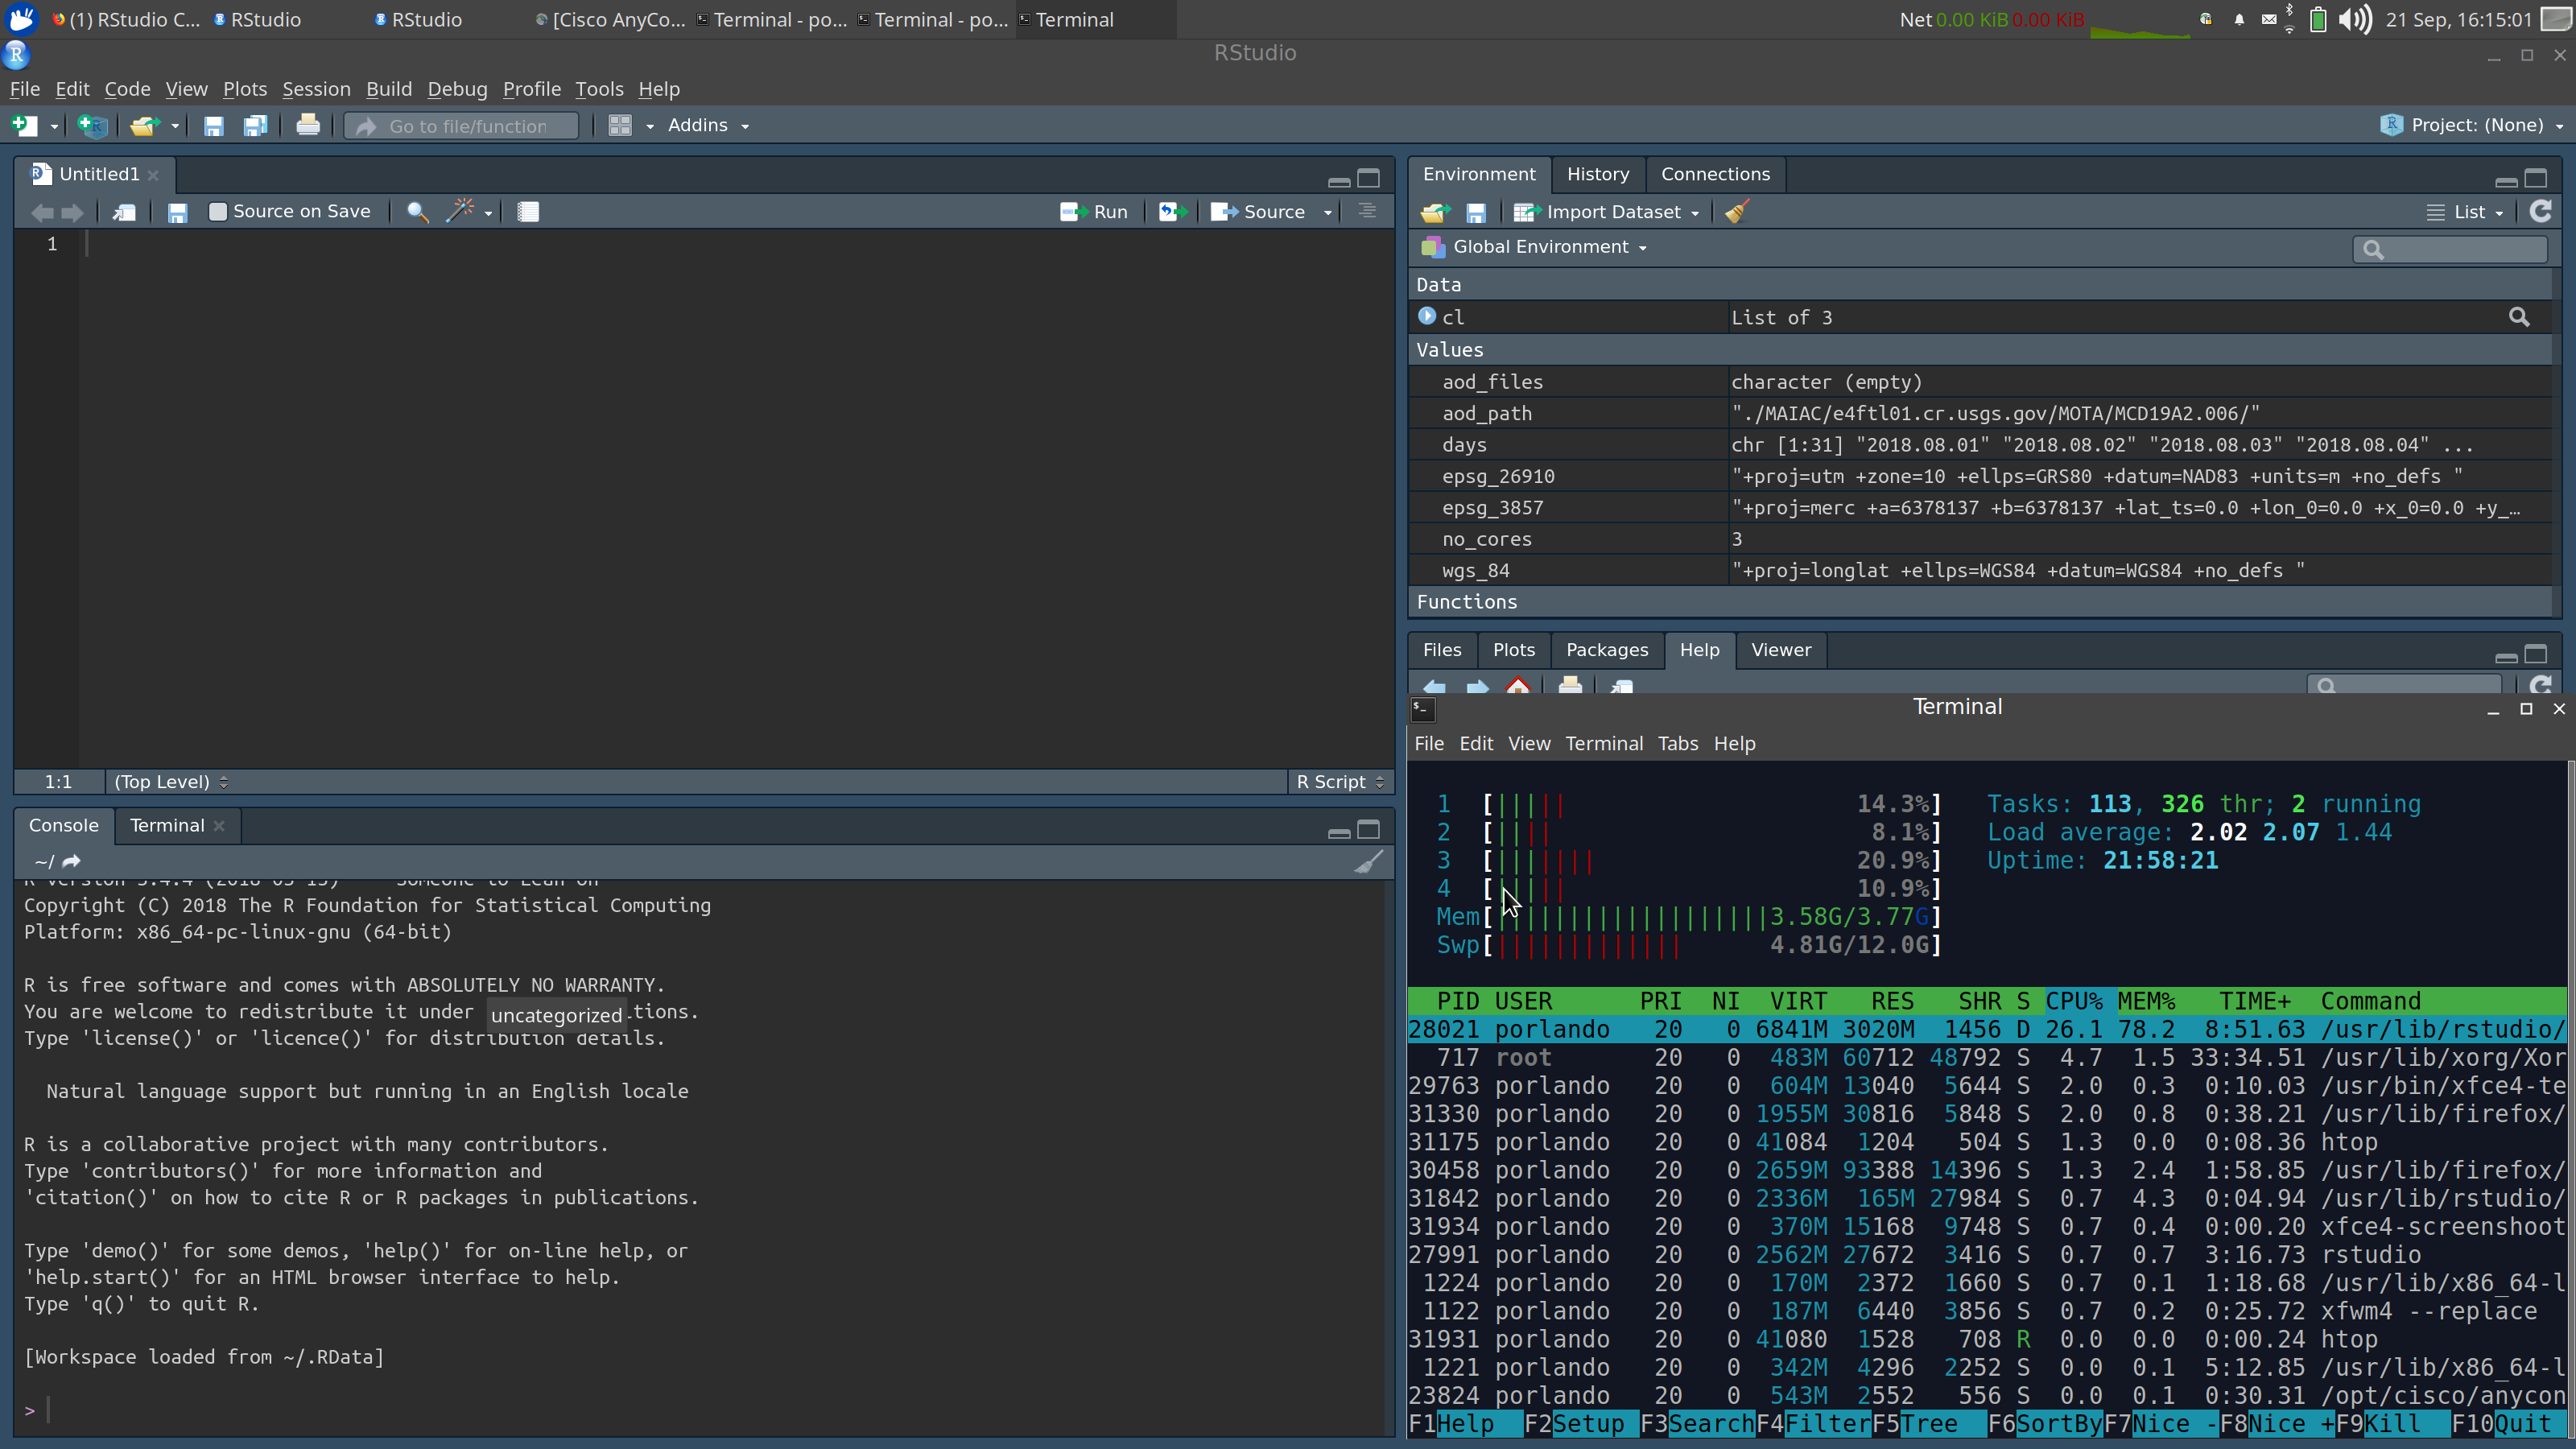Open Find/Replace with magnifier icon
The image size is (2576, 1449).
coord(417,211)
